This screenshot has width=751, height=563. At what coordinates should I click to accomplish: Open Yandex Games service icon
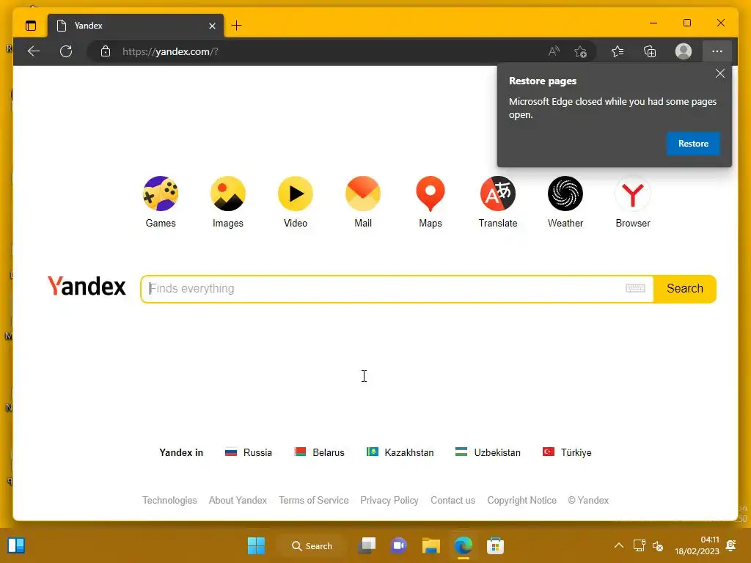pos(161,194)
